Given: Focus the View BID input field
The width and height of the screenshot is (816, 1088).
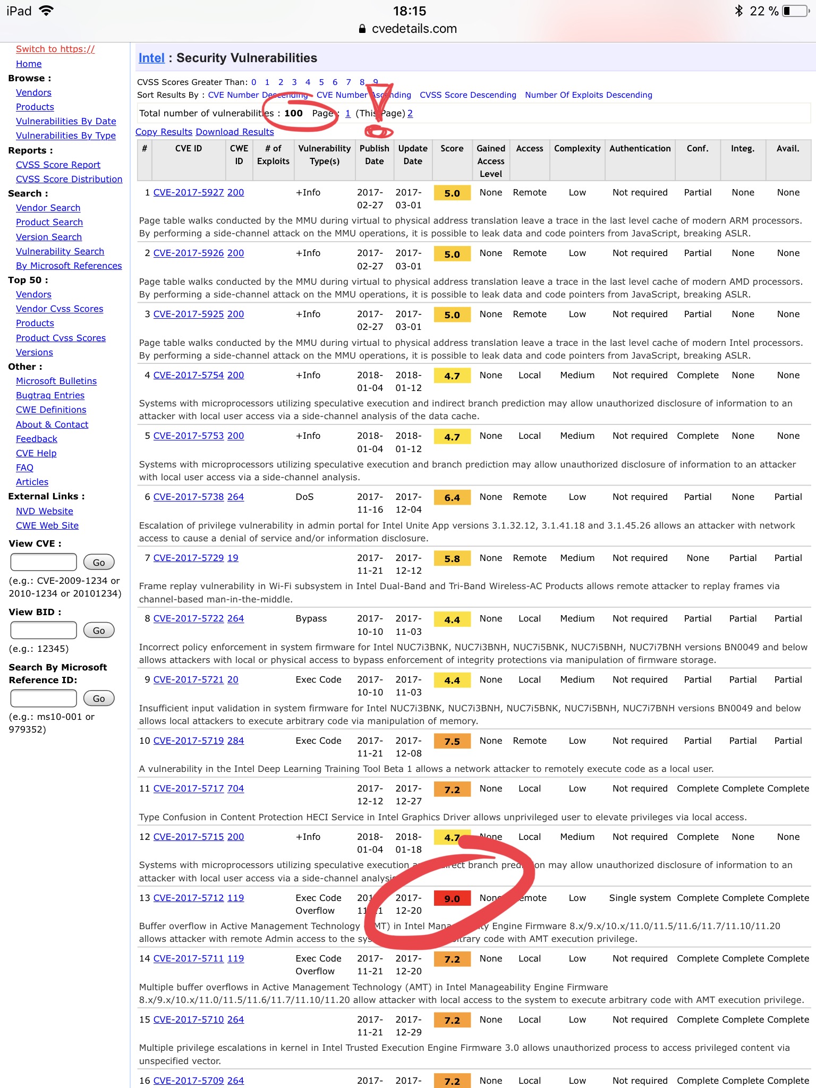Looking at the screenshot, I should [x=44, y=630].
